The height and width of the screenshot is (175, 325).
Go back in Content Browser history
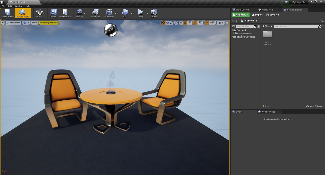point(233,21)
